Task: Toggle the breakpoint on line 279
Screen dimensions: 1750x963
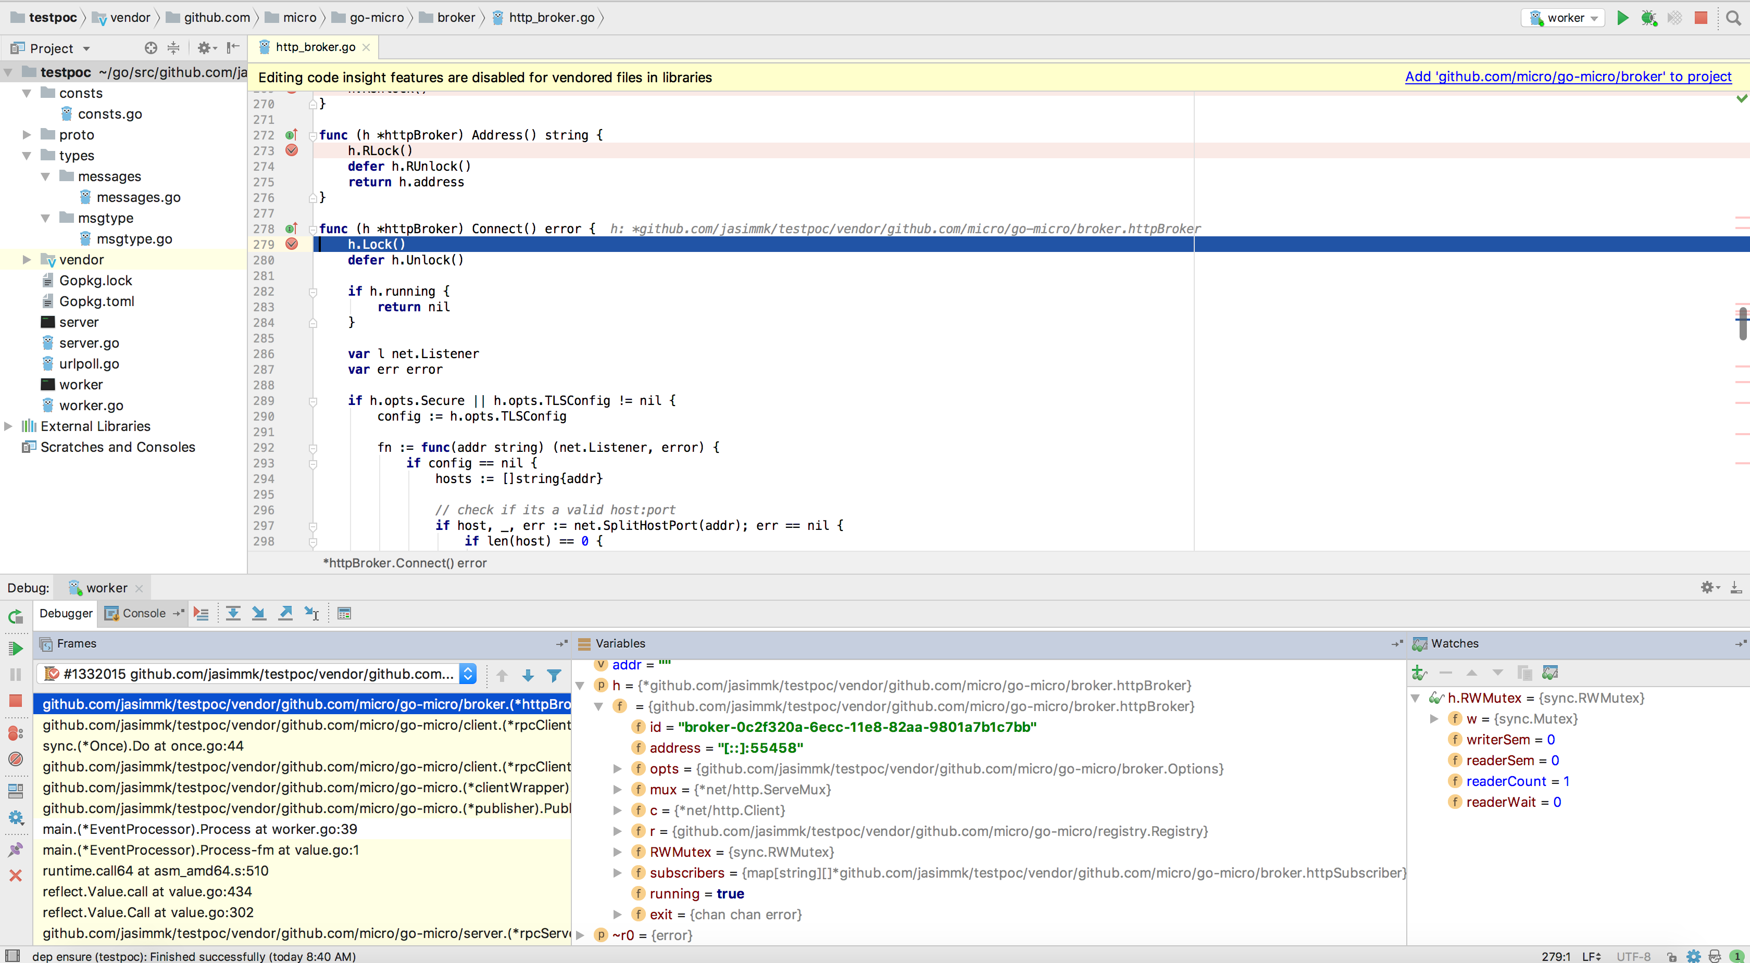Action: [292, 244]
